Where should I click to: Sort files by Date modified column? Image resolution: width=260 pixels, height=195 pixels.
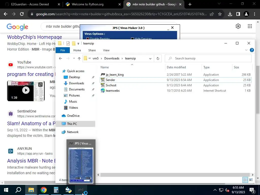coord(176,67)
